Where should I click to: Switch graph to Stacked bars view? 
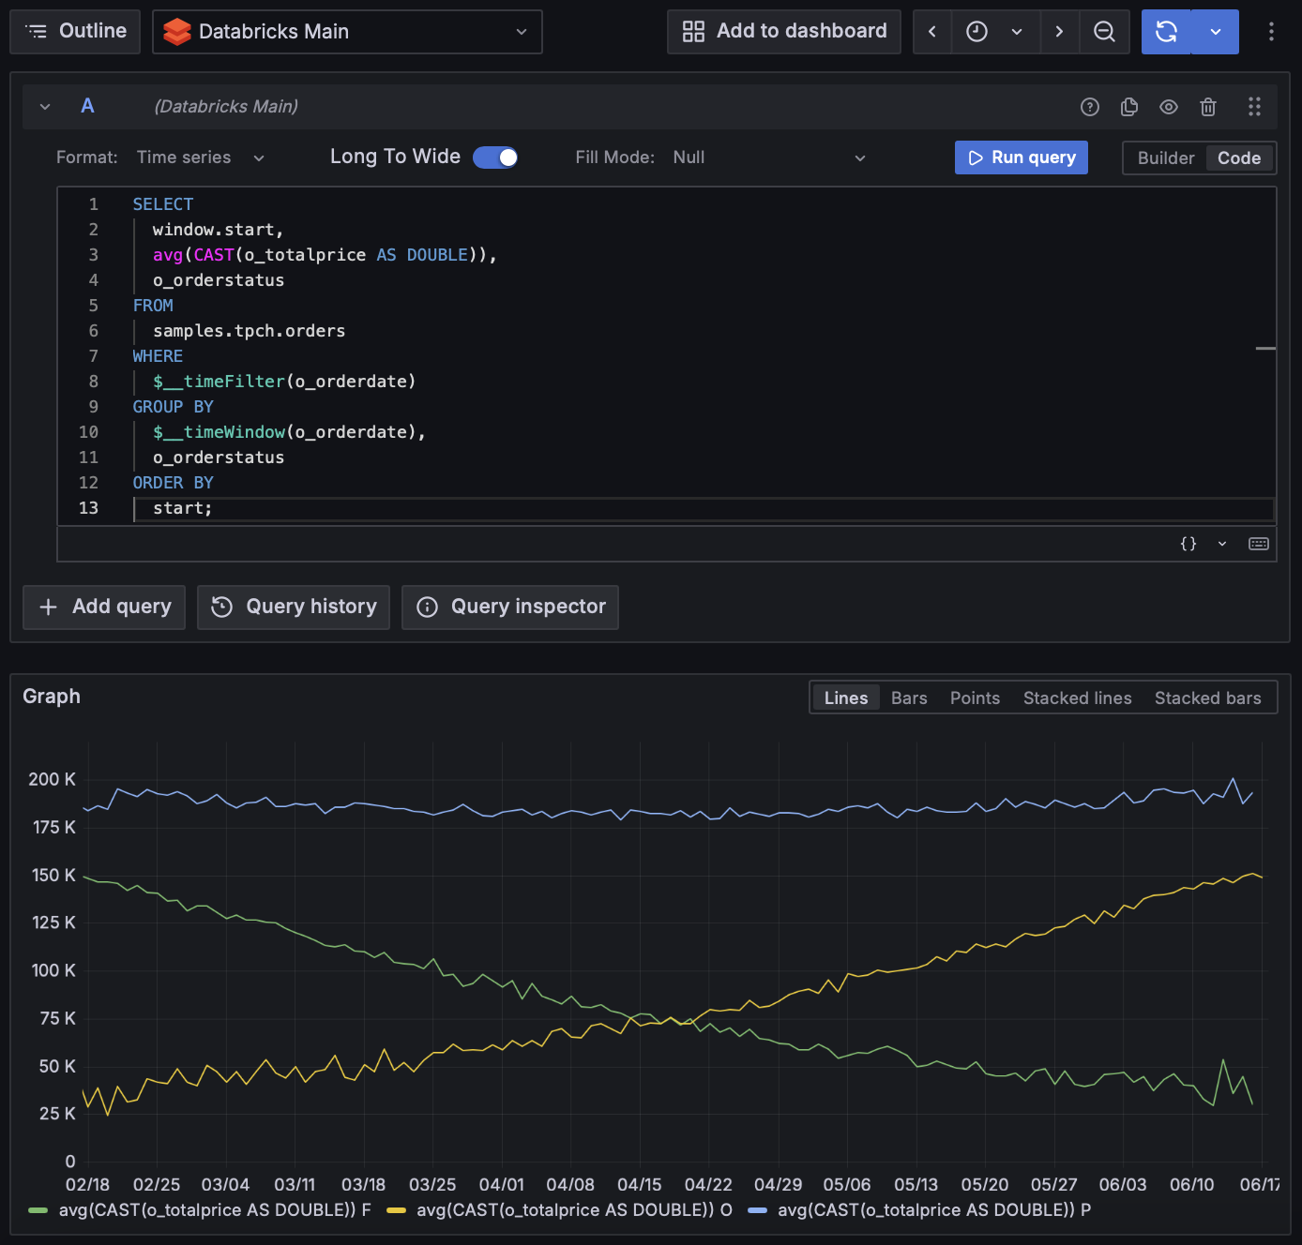pyautogui.click(x=1207, y=698)
